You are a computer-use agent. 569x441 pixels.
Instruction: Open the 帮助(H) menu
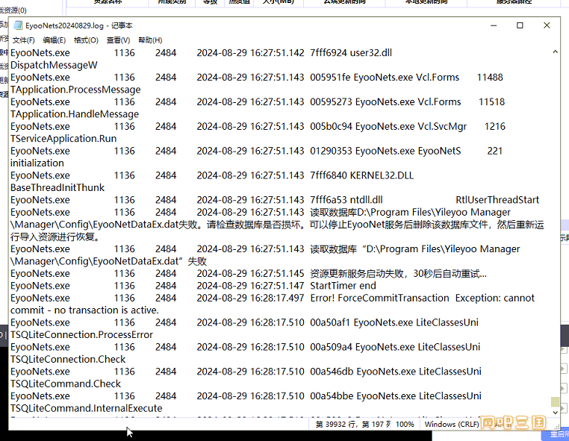150,40
